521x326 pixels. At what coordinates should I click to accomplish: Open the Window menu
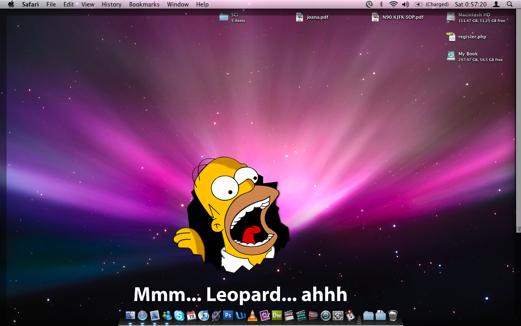(x=178, y=4)
